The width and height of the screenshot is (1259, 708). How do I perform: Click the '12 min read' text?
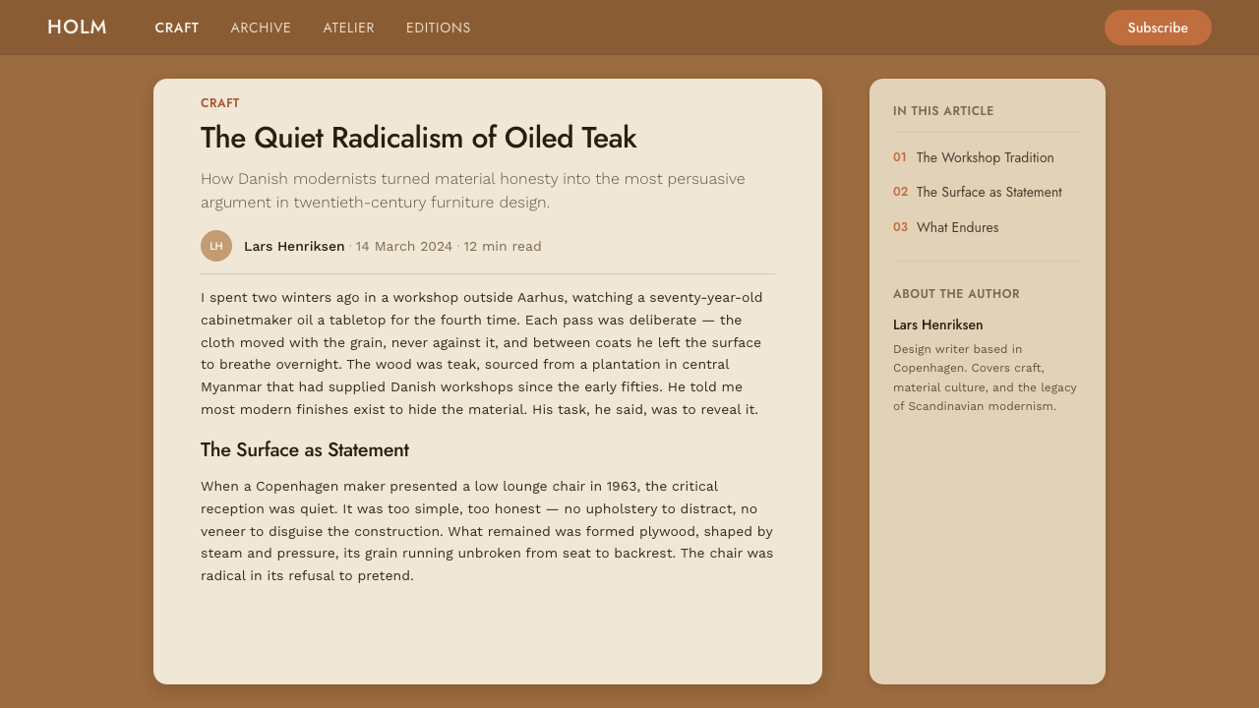503,246
